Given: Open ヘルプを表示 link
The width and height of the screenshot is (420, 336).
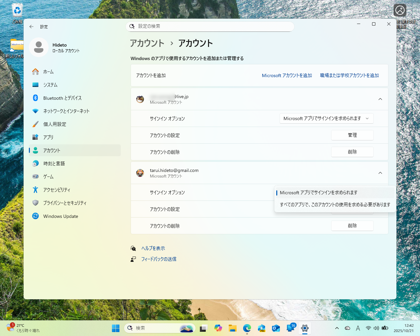Looking at the screenshot, I should point(153,248).
